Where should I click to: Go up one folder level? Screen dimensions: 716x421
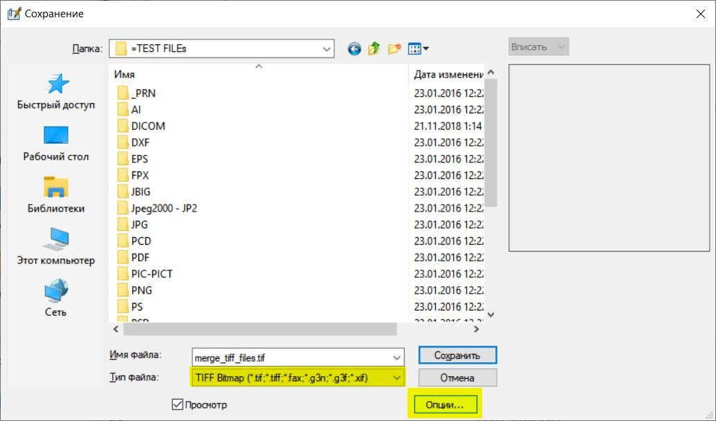pos(374,48)
